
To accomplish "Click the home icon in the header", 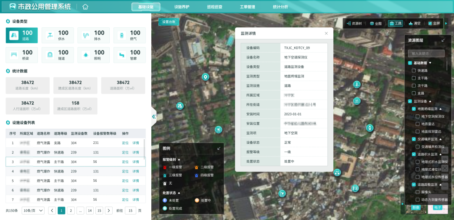I will pos(85,7).
